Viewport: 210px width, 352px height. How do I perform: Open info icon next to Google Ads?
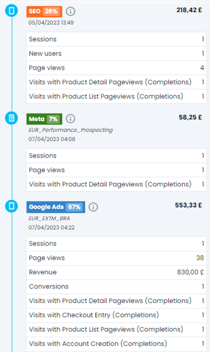point(93,207)
